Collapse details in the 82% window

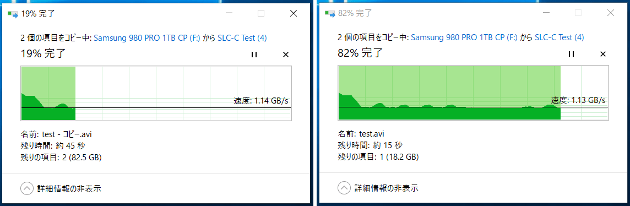tap(344, 188)
